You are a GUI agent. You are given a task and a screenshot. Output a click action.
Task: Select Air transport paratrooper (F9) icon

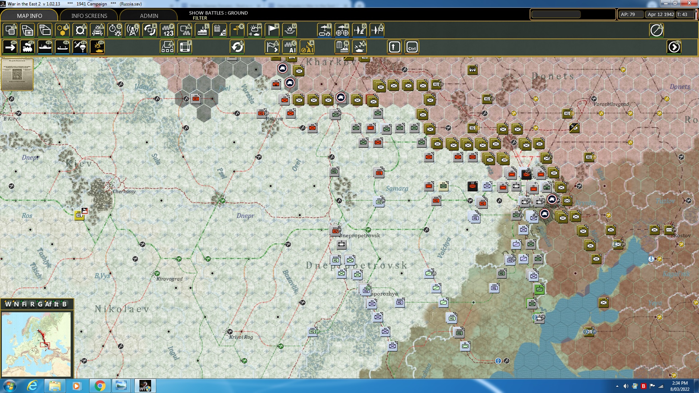click(80, 47)
